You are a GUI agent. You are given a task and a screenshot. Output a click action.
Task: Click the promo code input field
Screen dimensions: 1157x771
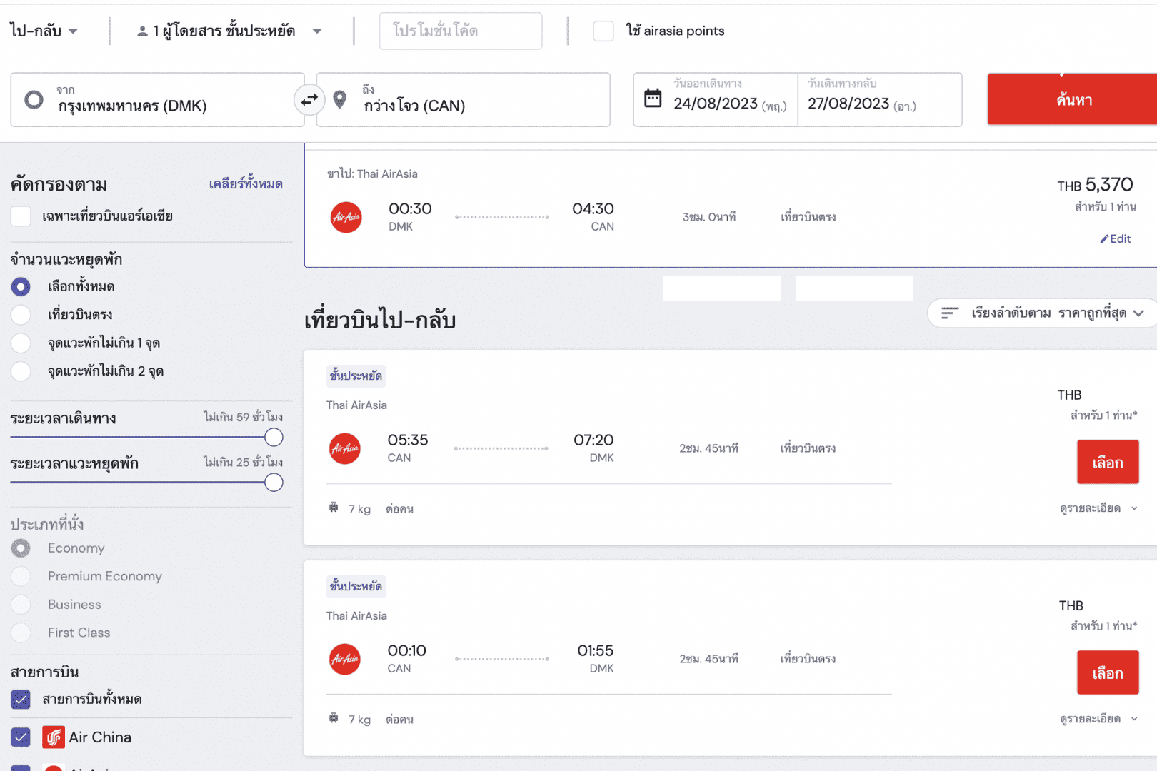click(x=461, y=31)
